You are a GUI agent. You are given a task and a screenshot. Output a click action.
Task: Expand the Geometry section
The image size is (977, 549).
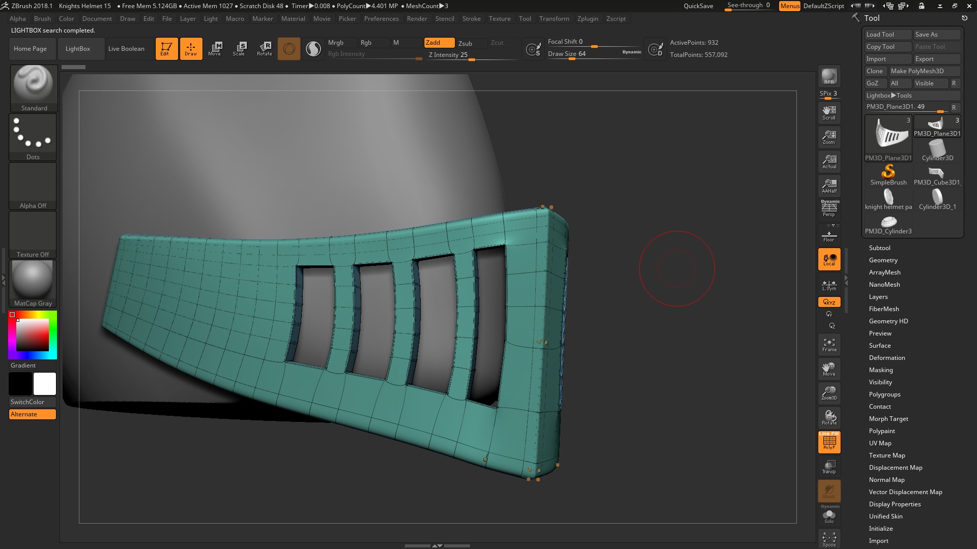tap(883, 260)
